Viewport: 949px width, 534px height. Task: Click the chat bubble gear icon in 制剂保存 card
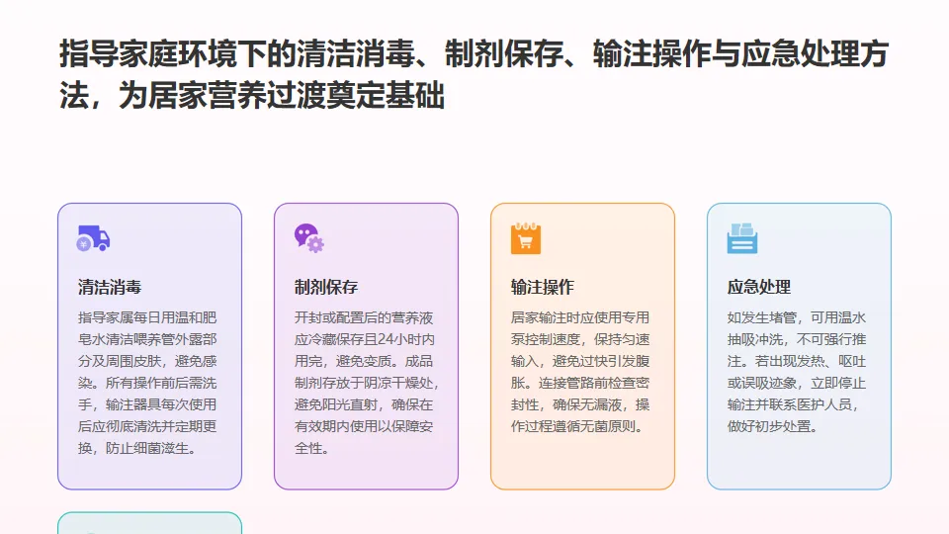(x=309, y=238)
